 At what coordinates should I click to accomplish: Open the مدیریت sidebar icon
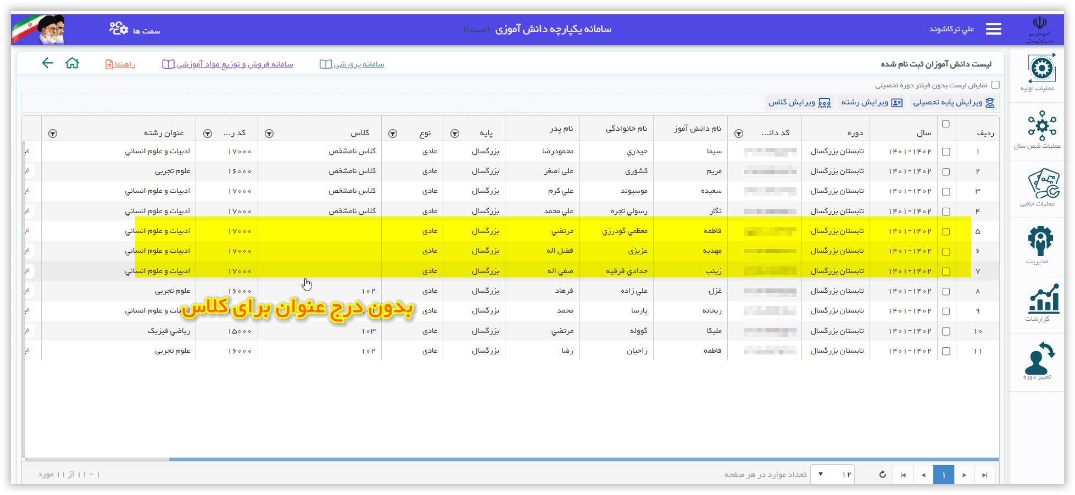(x=1040, y=242)
